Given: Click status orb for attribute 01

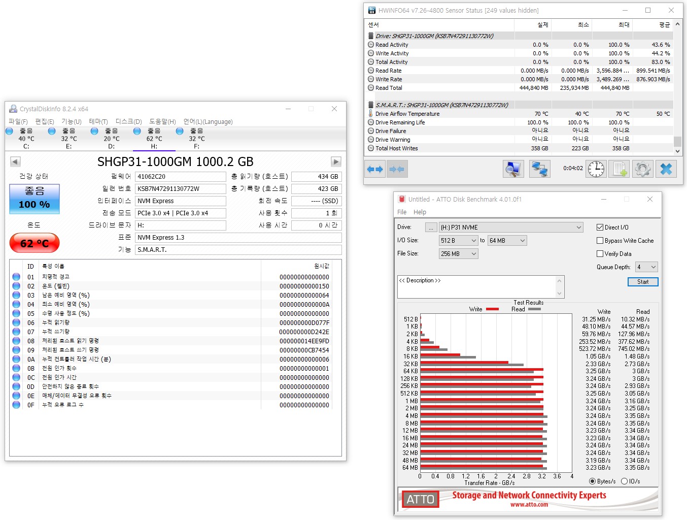Looking at the screenshot, I should click(16, 277).
